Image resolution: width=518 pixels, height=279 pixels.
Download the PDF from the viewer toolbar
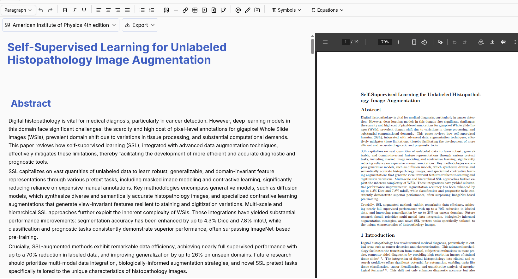point(492,42)
